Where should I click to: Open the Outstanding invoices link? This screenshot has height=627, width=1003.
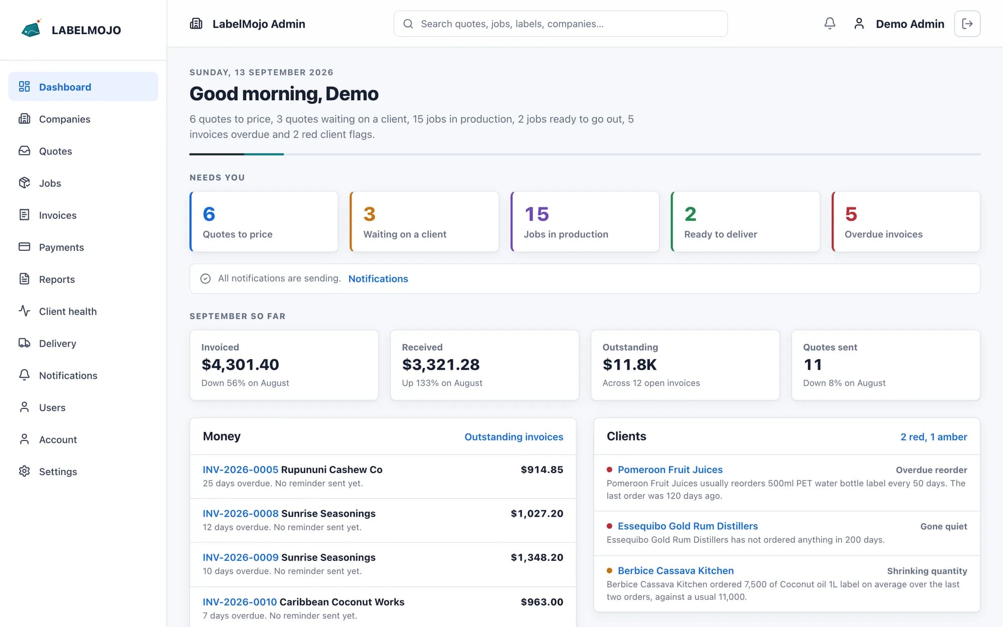(x=514, y=437)
